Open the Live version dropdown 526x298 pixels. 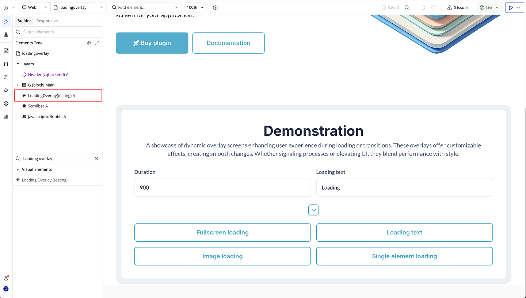[x=489, y=7]
